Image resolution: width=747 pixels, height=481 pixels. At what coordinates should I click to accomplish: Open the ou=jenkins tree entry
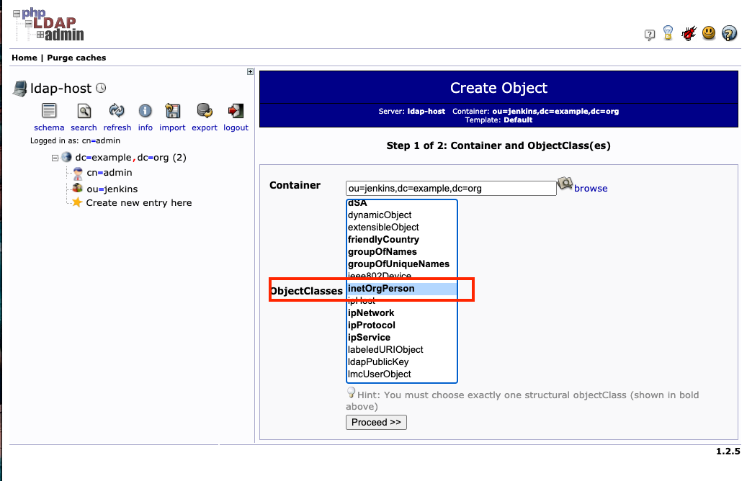coord(112,189)
